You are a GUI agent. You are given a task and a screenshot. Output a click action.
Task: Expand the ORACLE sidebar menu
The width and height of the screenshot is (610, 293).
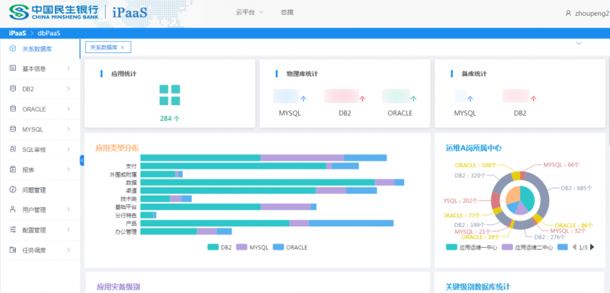[x=68, y=109]
